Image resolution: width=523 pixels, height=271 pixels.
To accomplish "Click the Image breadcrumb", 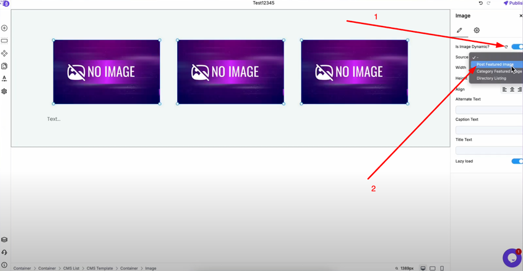I will 150,269.
